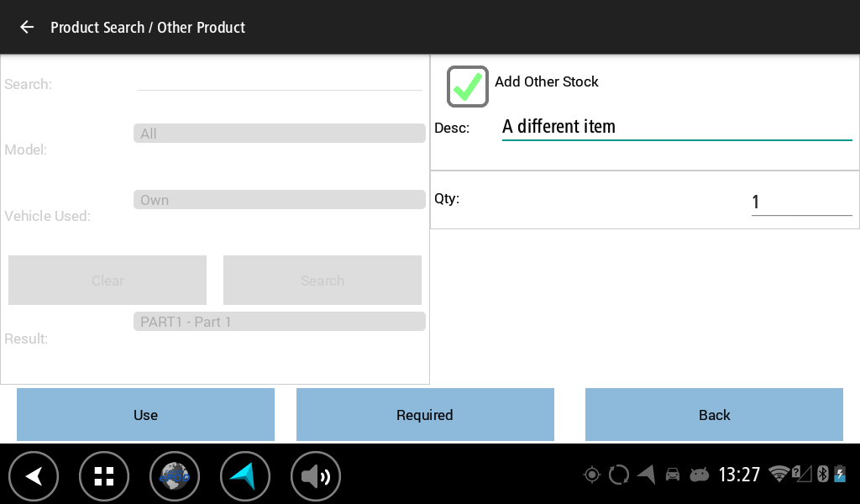
Task: Click the Required button
Action: pos(425,415)
